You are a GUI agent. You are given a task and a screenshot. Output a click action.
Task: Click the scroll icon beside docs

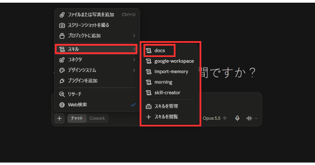click(x=148, y=51)
